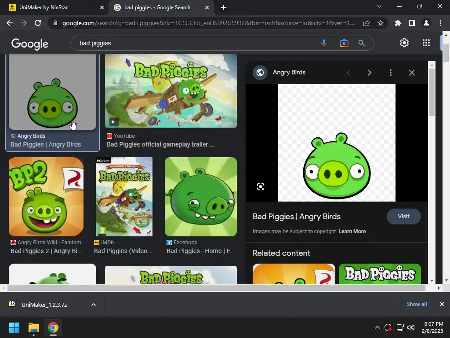Click Show all downloads
Image resolution: width=450 pixels, height=338 pixels.
tap(417, 304)
